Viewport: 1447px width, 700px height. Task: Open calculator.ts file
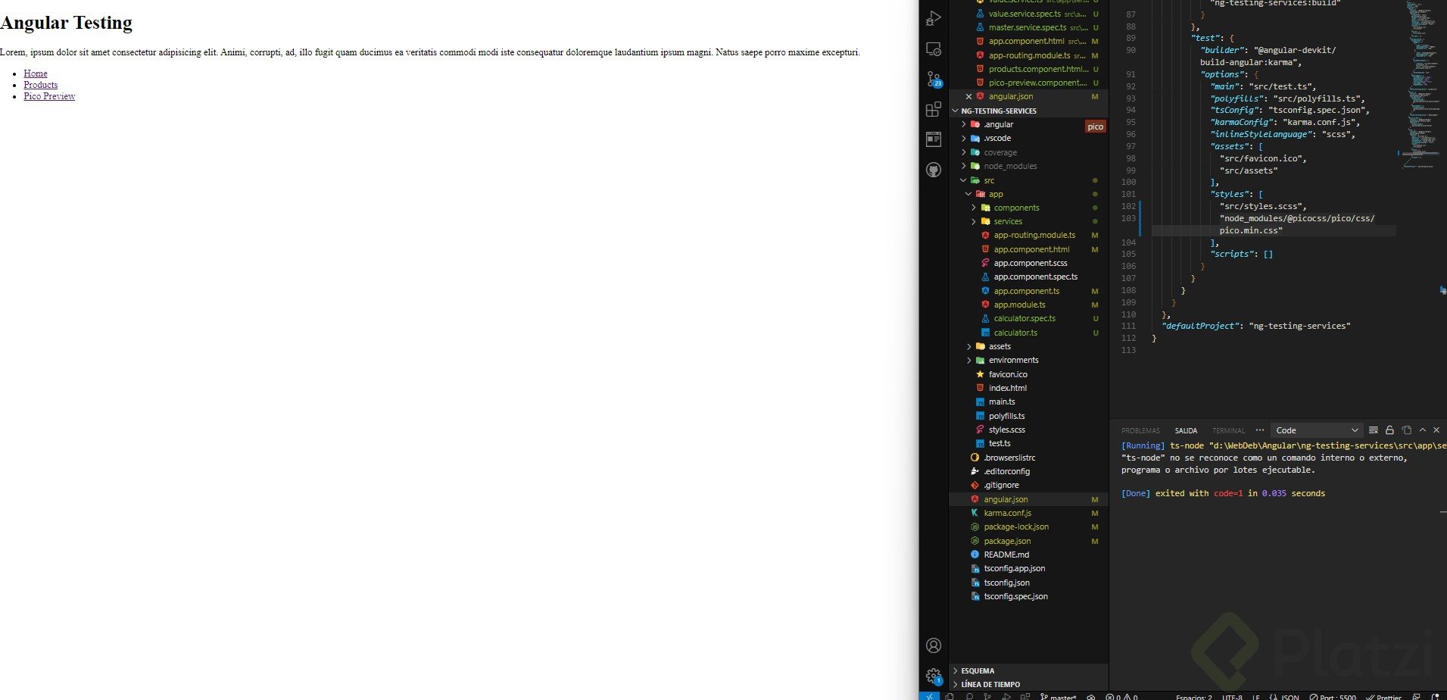click(1029, 333)
